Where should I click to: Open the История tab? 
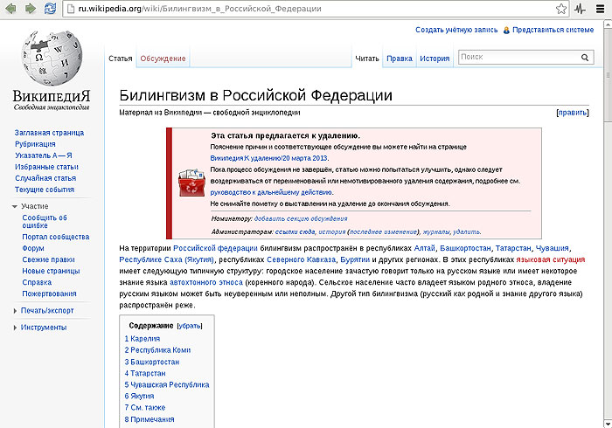click(435, 59)
